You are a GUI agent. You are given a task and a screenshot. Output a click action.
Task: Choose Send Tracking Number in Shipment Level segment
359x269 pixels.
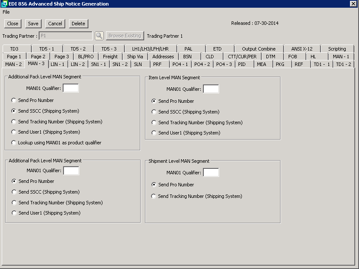click(154, 196)
